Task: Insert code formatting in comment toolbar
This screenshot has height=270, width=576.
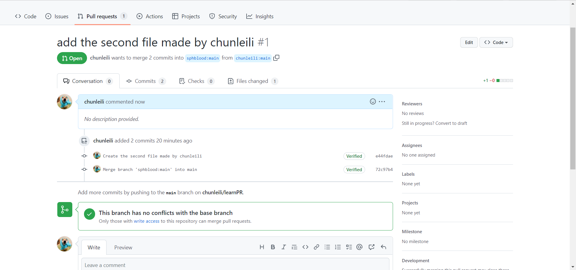Action: coord(305,247)
